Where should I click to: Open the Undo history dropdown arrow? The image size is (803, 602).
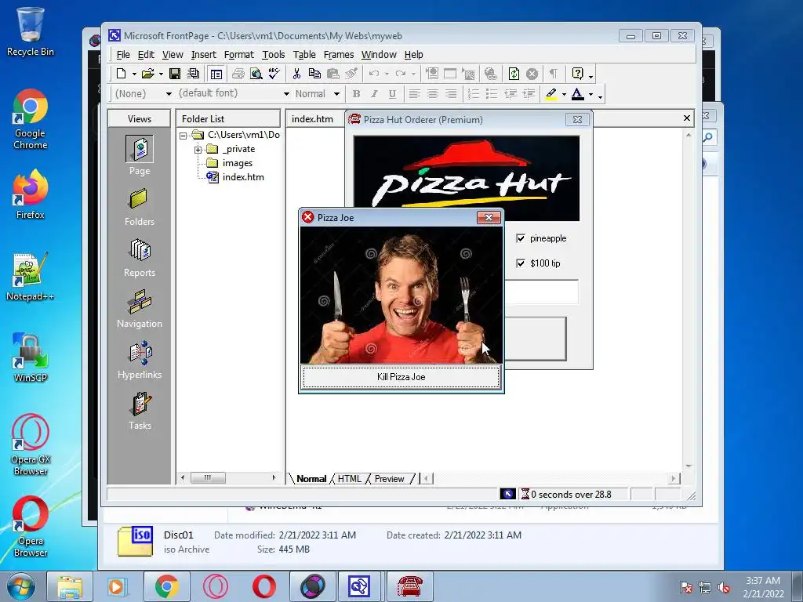pyautogui.click(x=387, y=74)
